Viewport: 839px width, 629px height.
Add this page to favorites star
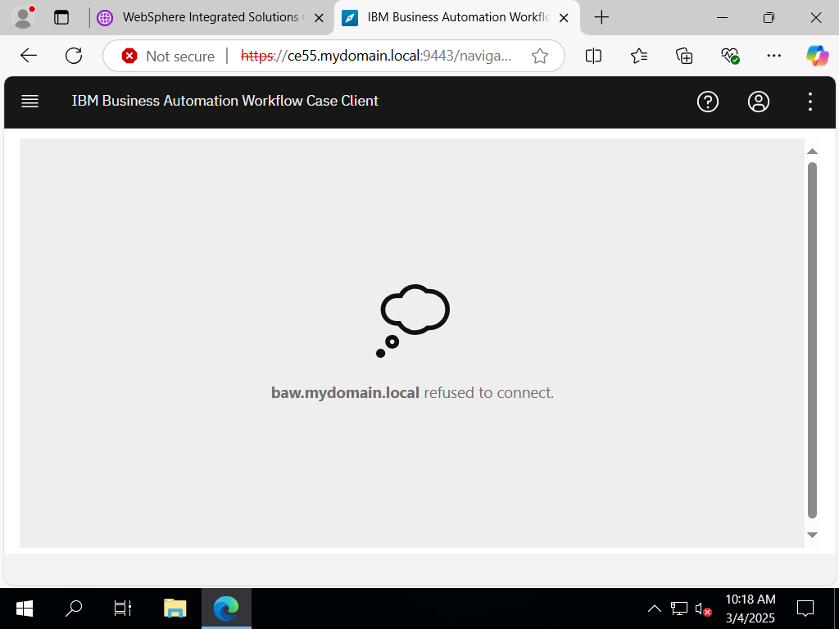540,56
